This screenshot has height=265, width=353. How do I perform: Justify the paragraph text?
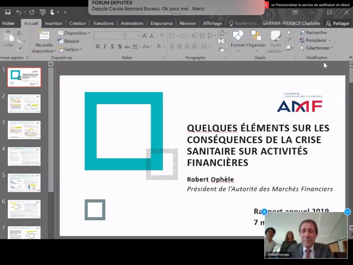pos(194,46)
